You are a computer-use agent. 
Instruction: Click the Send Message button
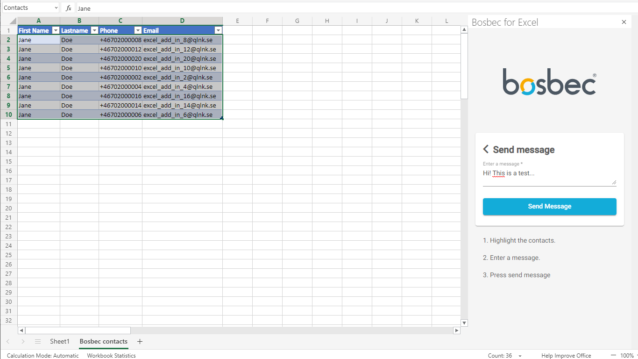[550, 207]
